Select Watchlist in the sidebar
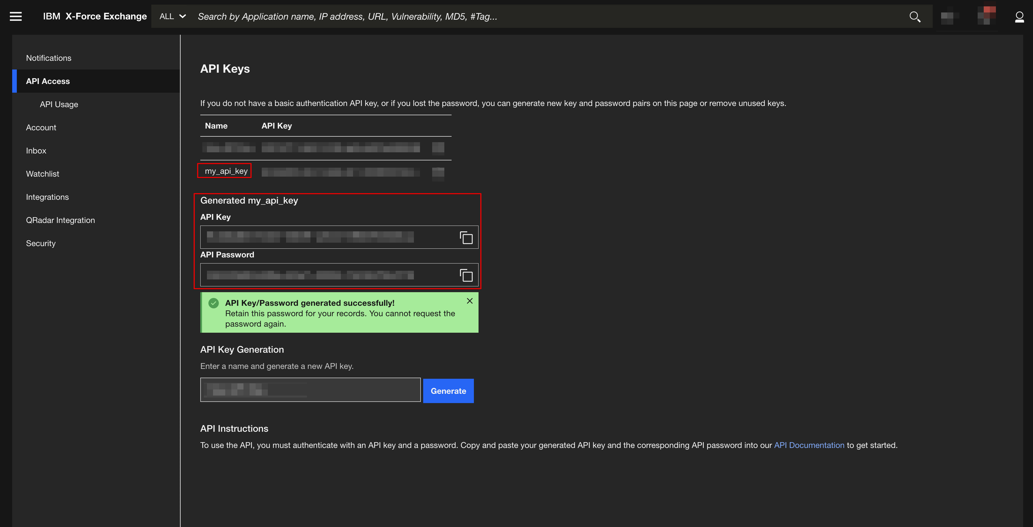1033x527 pixels. (43, 174)
